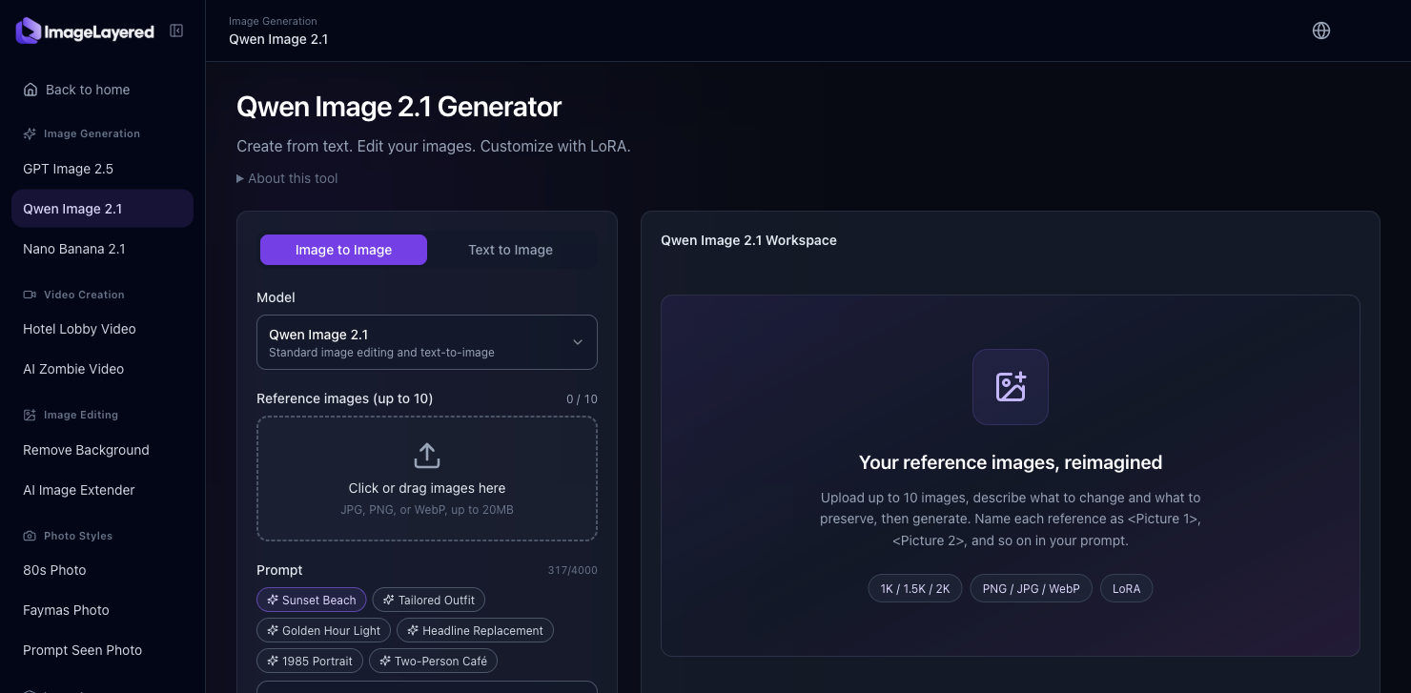Switch to Image to Image tab
The height and width of the screenshot is (693, 1411).
coord(343,250)
